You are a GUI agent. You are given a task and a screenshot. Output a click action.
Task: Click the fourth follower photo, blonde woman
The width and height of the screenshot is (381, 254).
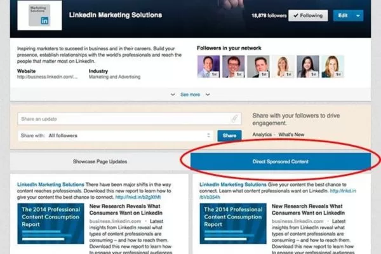coord(283,66)
